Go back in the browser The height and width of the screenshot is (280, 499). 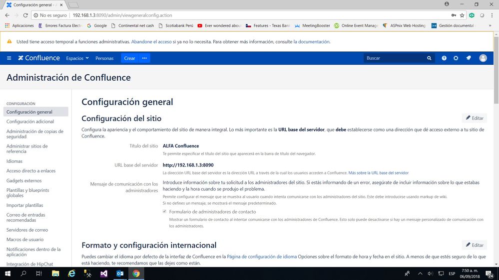(7, 15)
